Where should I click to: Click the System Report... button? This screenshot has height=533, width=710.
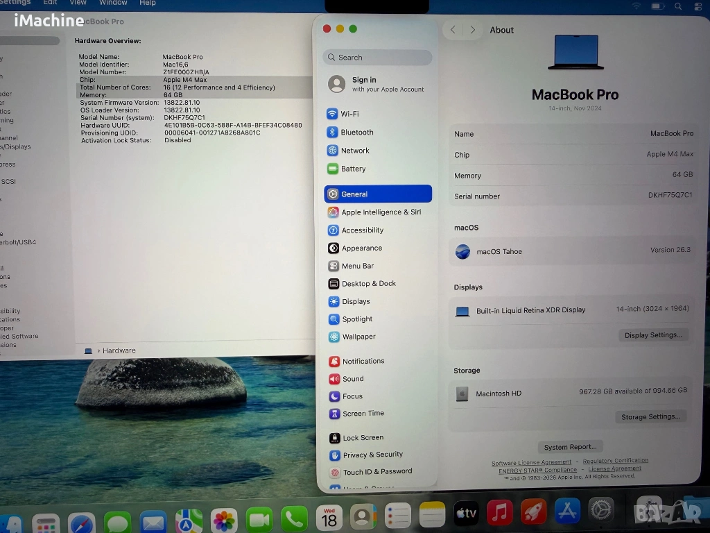coord(570,447)
